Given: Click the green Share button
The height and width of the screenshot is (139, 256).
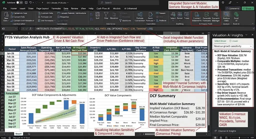Looking at the screenshot, I should click(x=248, y=8).
